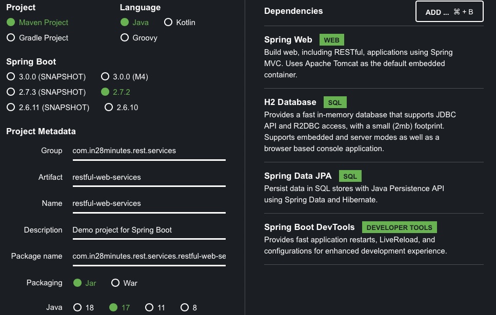This screenshot has width=496, height=315.
Task: Select Gradle Project radio button
Action: [x=11, y=37]
